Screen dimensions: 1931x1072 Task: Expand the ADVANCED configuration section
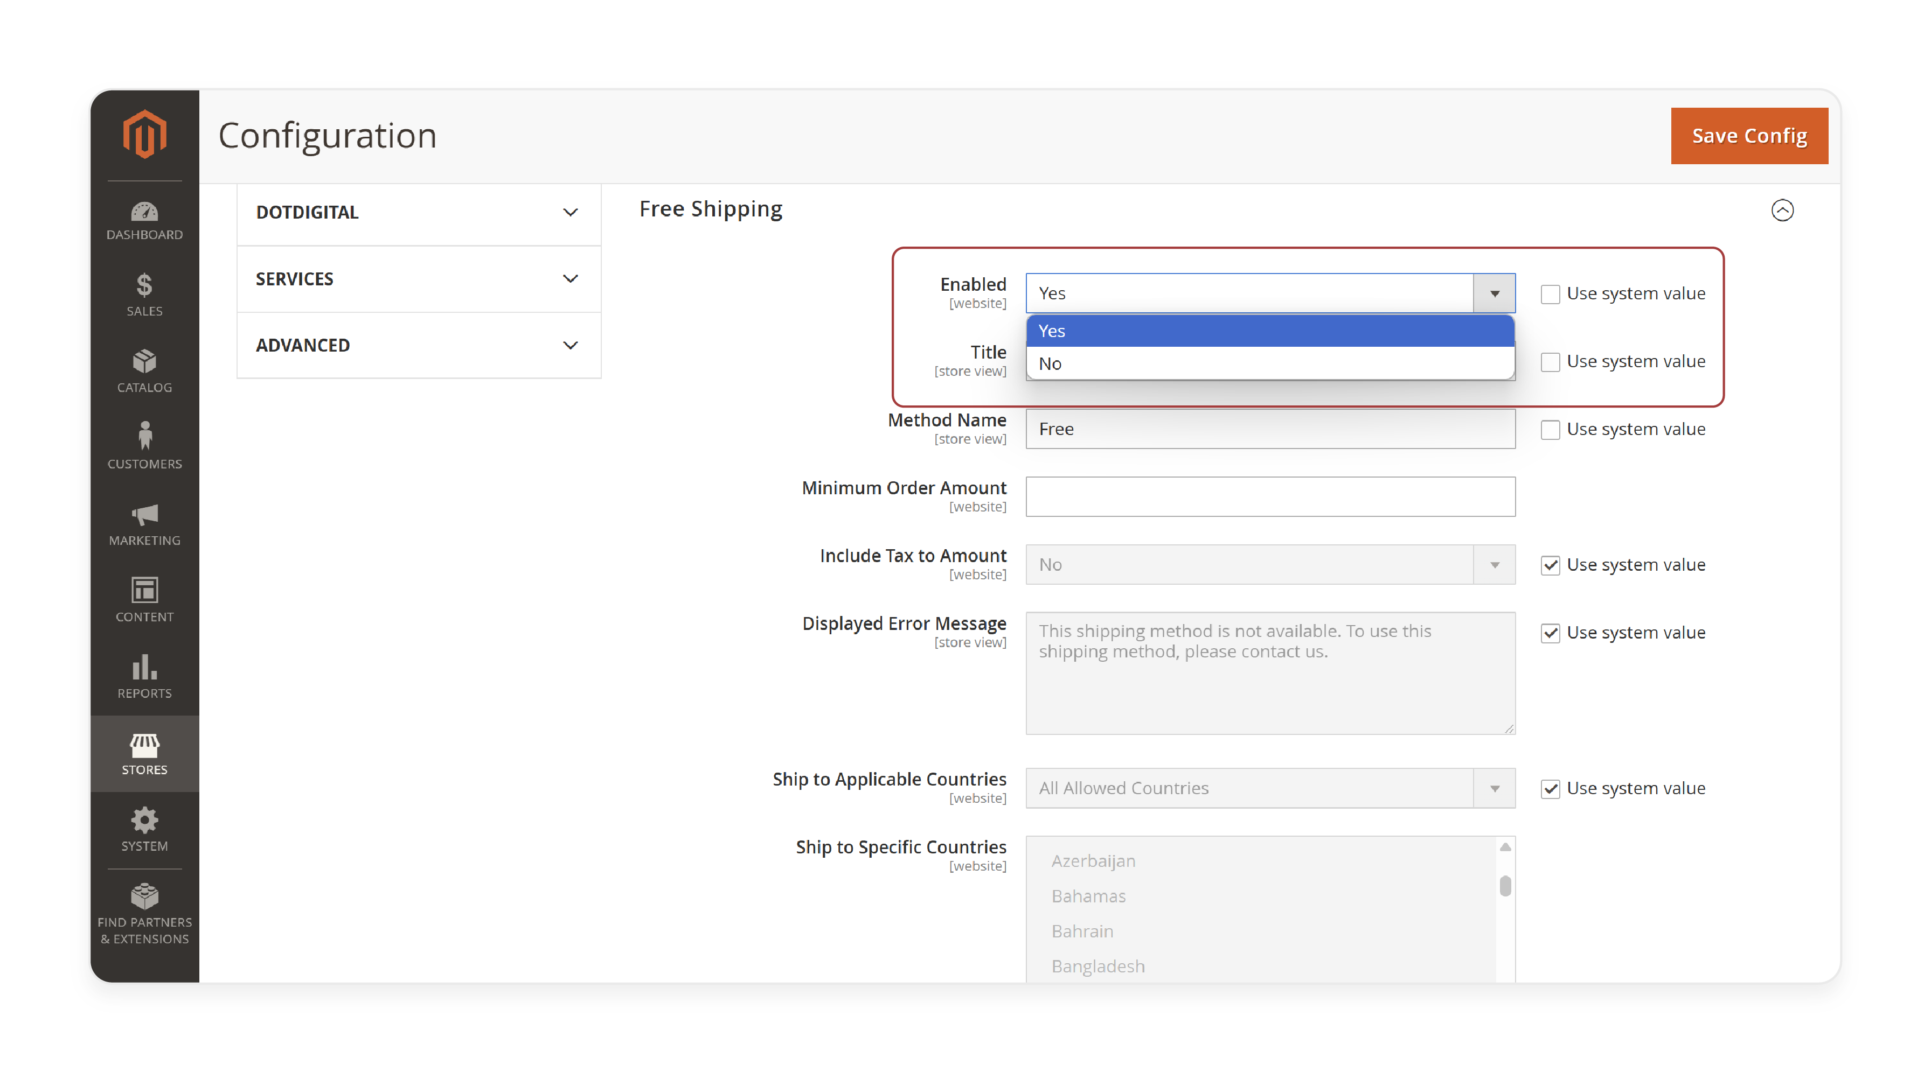click(x=418, y=345)
